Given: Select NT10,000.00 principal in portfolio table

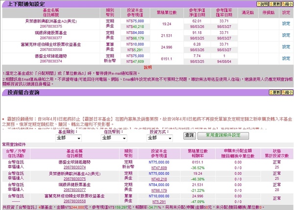Looking at the screenshot, I should point(159,196).
